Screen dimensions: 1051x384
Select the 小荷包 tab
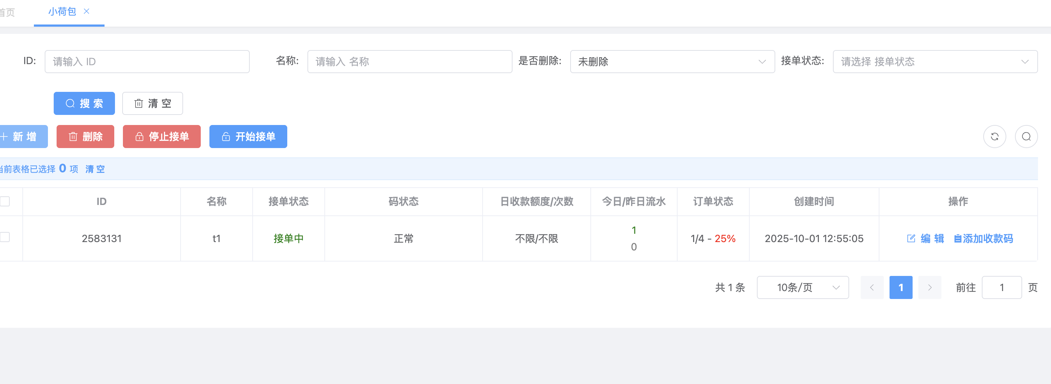[x=62, y=12]
